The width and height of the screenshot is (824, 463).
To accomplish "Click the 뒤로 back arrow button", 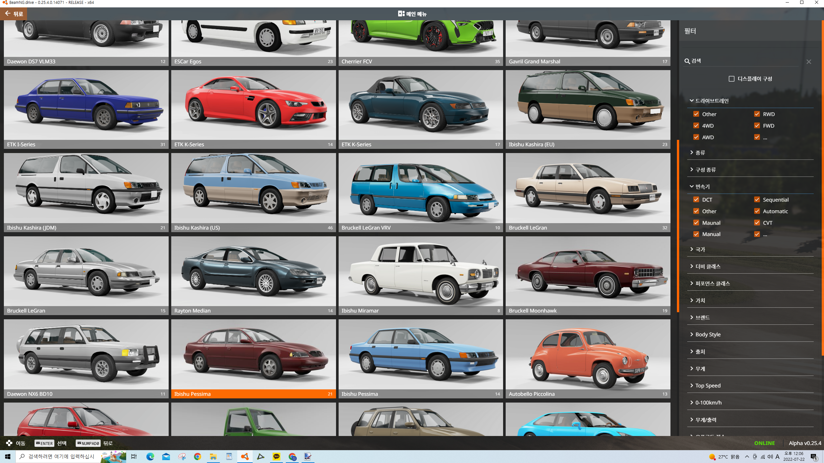I will [x=14, y=14].
